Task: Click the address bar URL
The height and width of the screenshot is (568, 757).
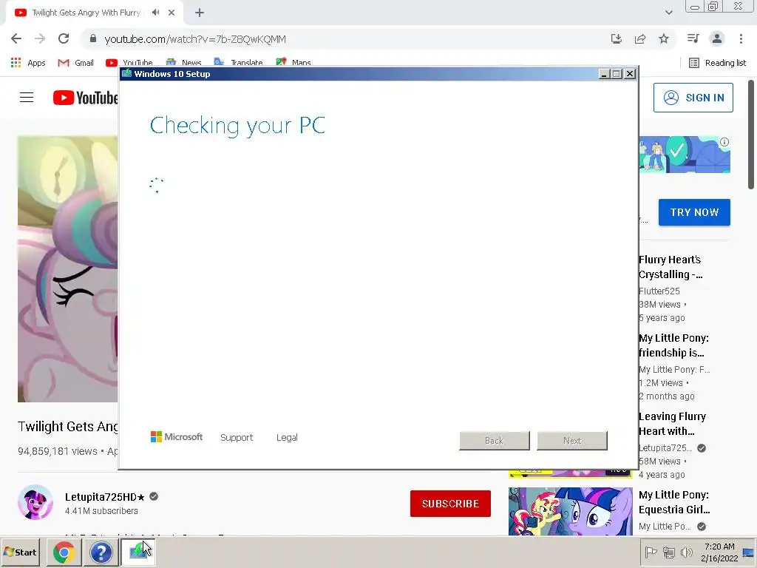Action: click(195, 39)
